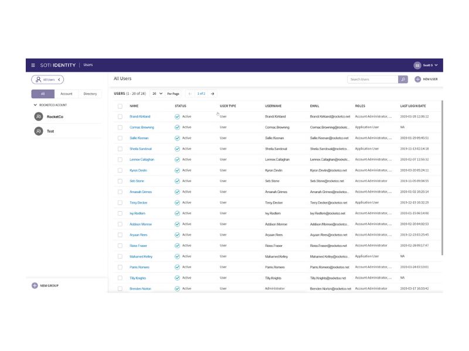Select the Test group avatar icon
The image size is (469, 351).
pos(39,131)
